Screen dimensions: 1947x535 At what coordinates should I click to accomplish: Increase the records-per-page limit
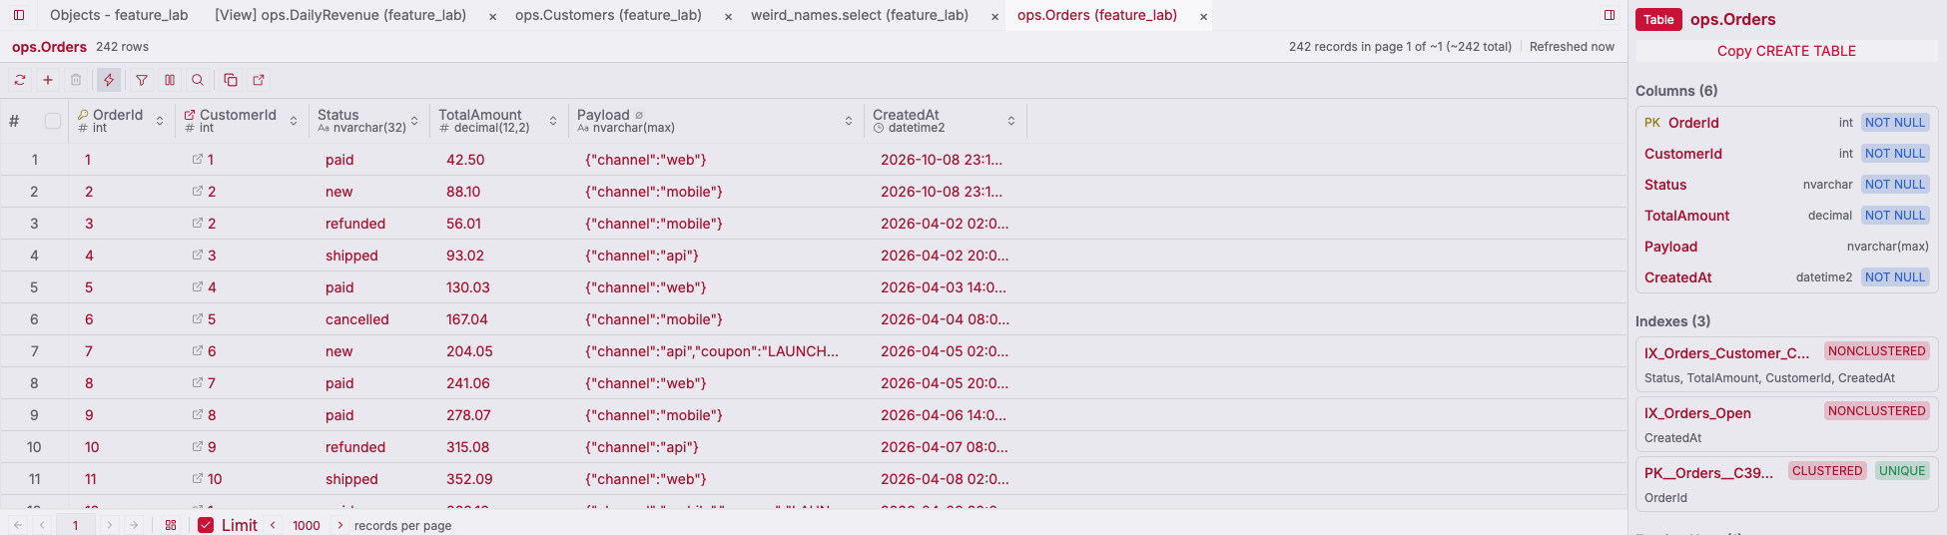340,525
